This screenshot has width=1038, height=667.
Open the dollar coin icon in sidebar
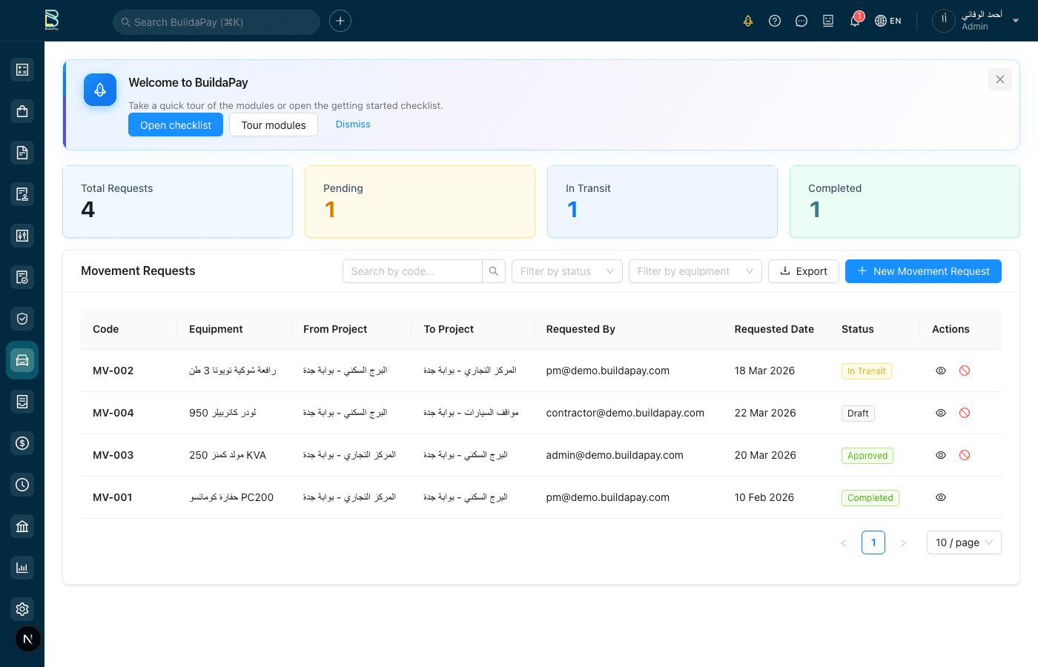22,443
